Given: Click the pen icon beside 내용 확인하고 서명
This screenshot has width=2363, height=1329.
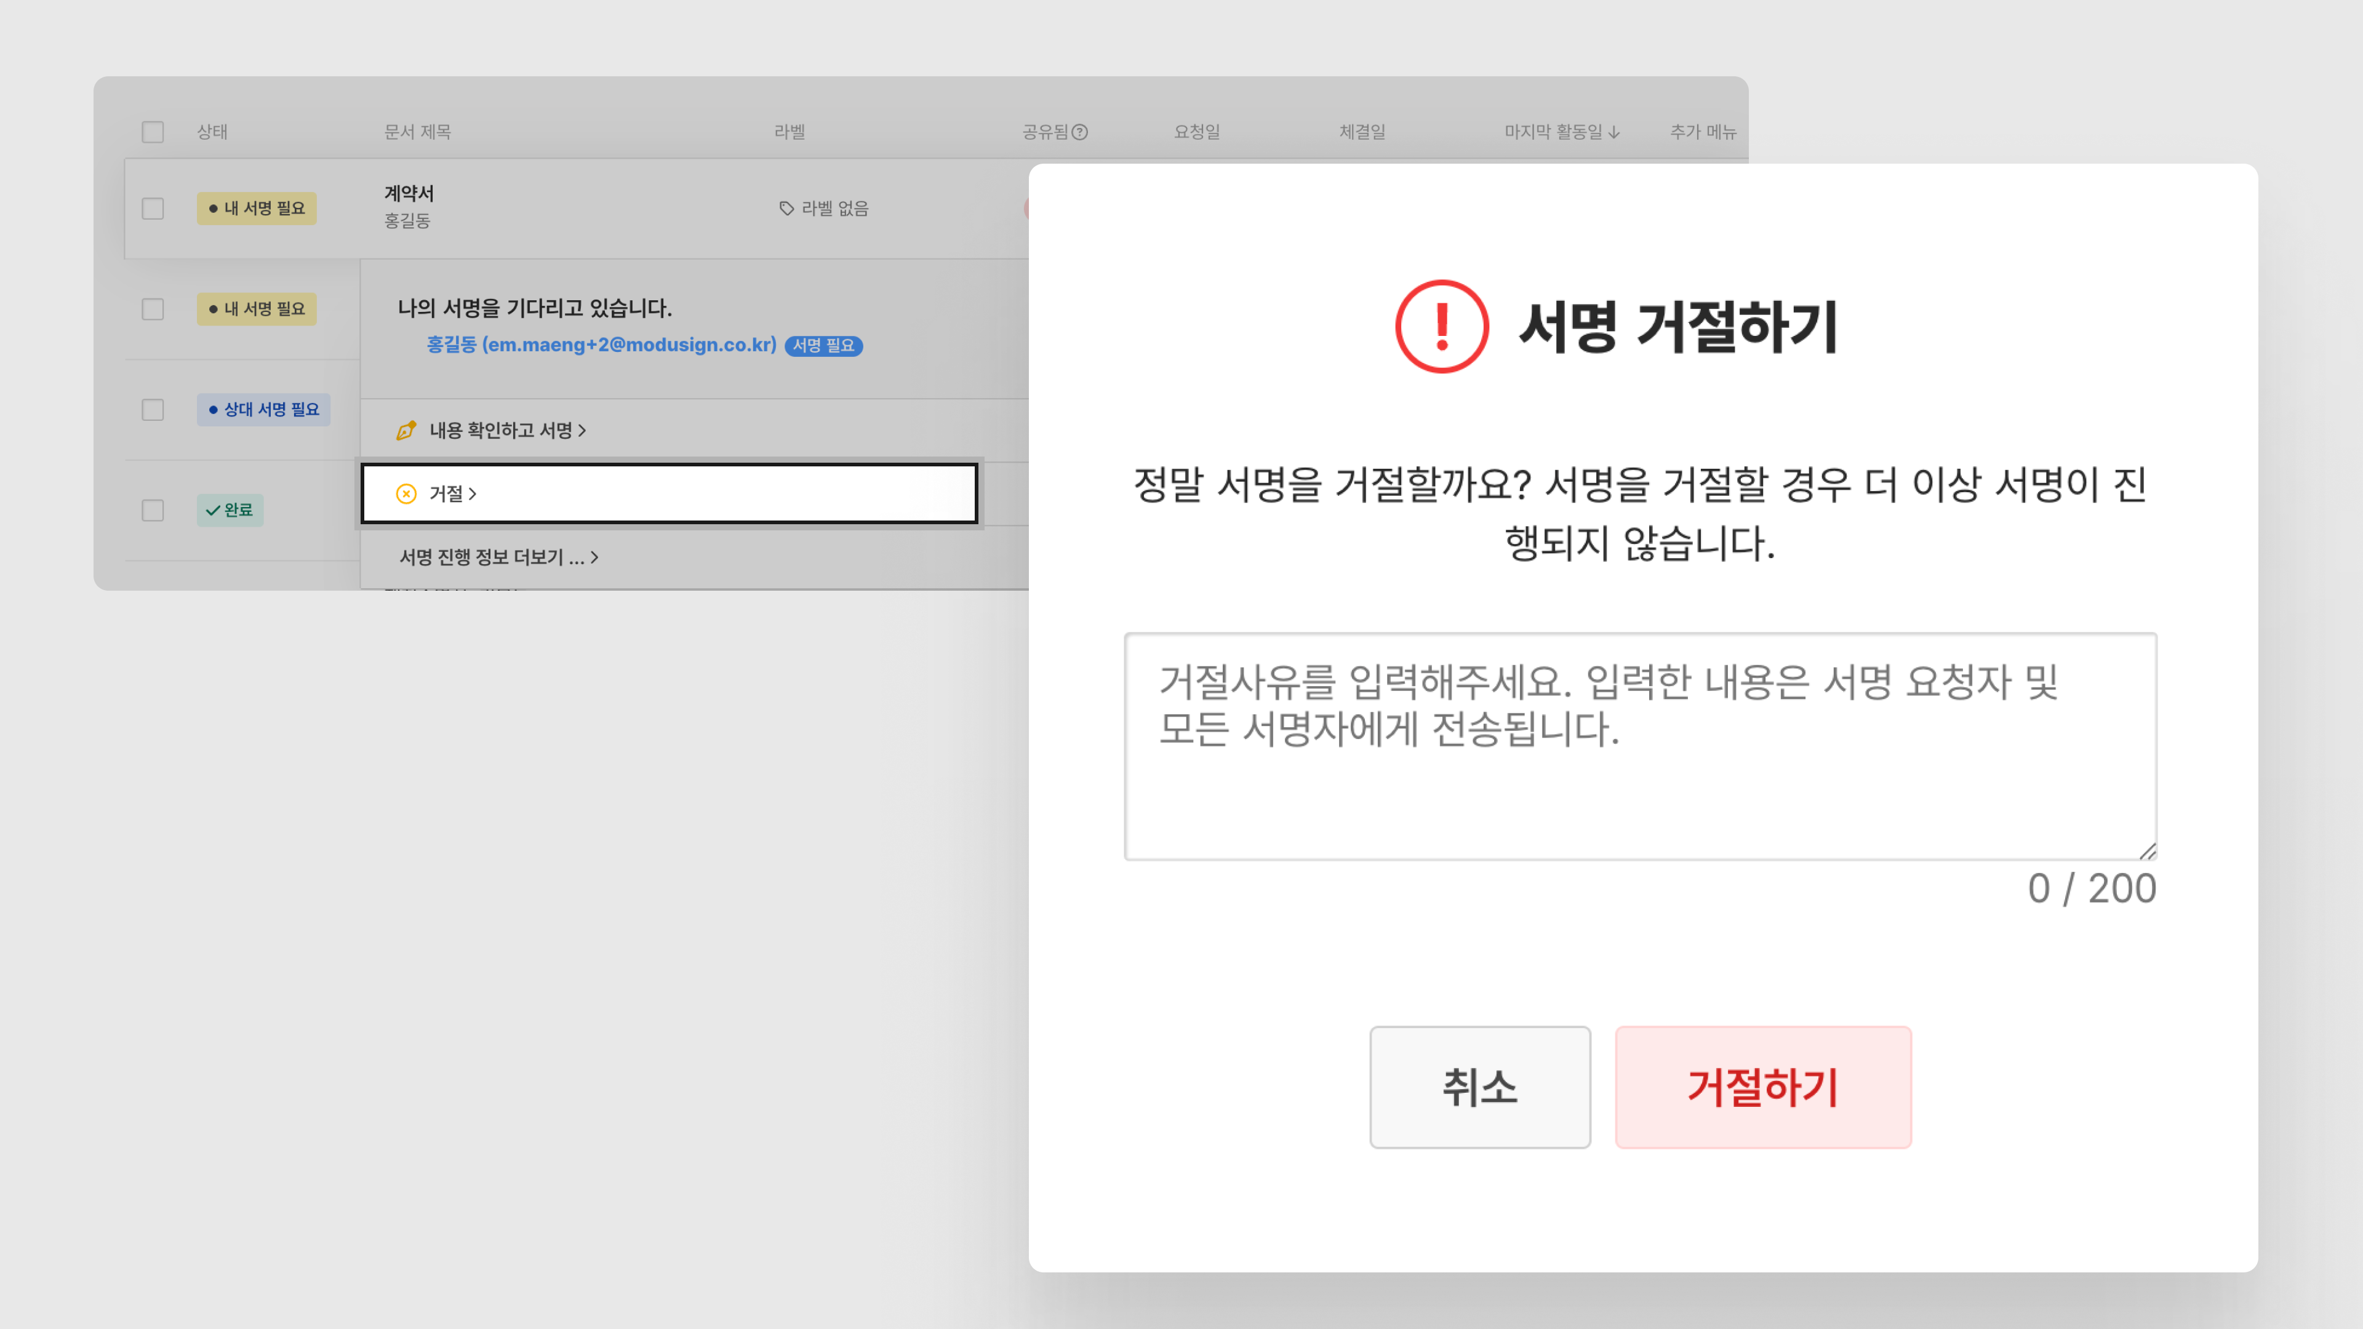Looking at the screenshot, I should tap(406, 430).
